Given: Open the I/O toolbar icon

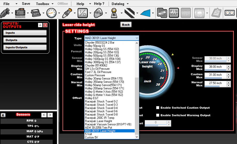Looking at the screenshot, I should pos(82,13).
